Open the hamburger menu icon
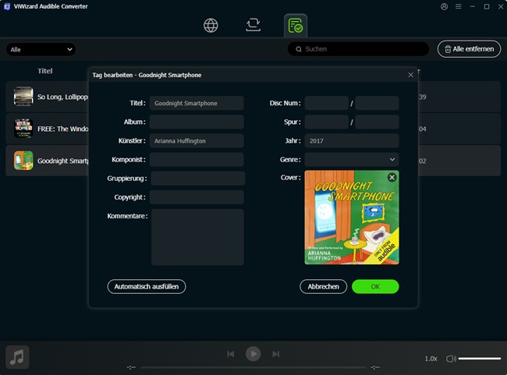Viewport: 507px width, 375px height. coord(458,6)
